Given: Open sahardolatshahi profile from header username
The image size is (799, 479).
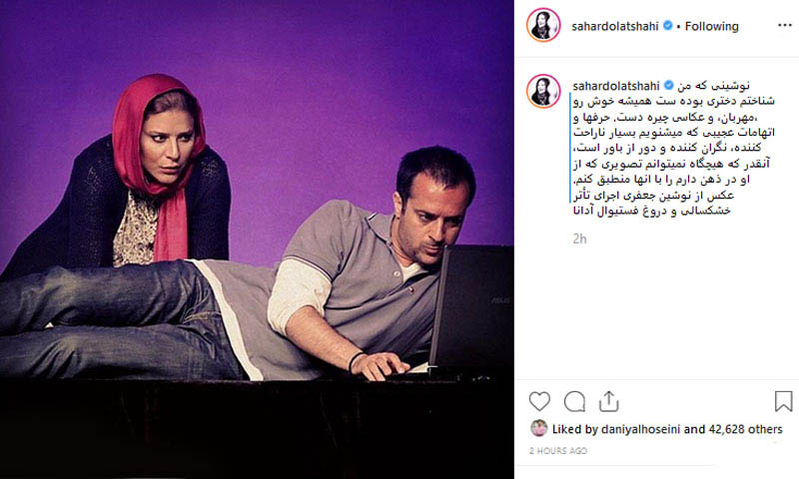Looking at the screenshot, I should point(615,26).
